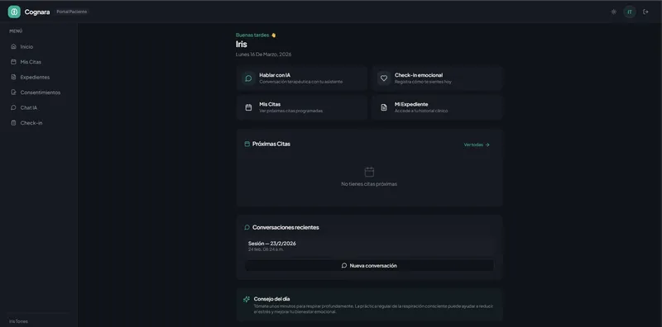Open Expedientes in the sidebar menu
This screenshot has height=327, width=662.
pyautogui.click(x=38, y=77)
